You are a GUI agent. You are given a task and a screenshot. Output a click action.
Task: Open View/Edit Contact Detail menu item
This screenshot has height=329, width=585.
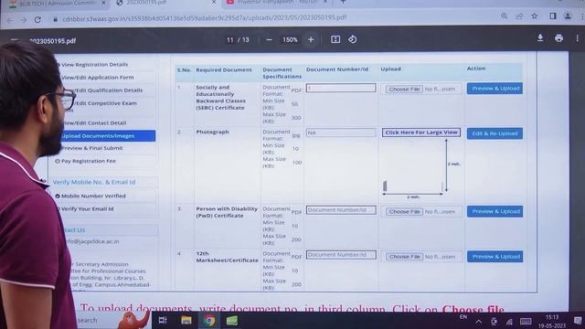(x=95, y=122)
